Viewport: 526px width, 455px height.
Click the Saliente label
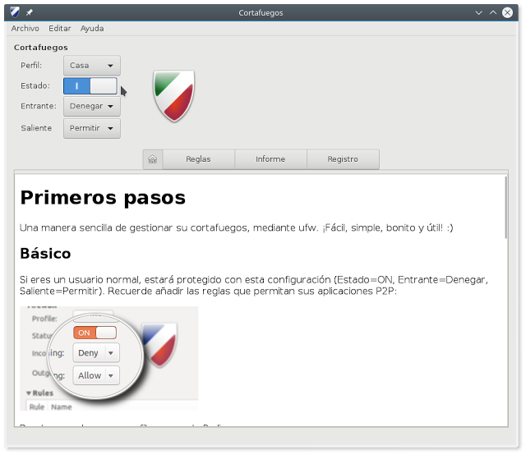coord(36,128)
